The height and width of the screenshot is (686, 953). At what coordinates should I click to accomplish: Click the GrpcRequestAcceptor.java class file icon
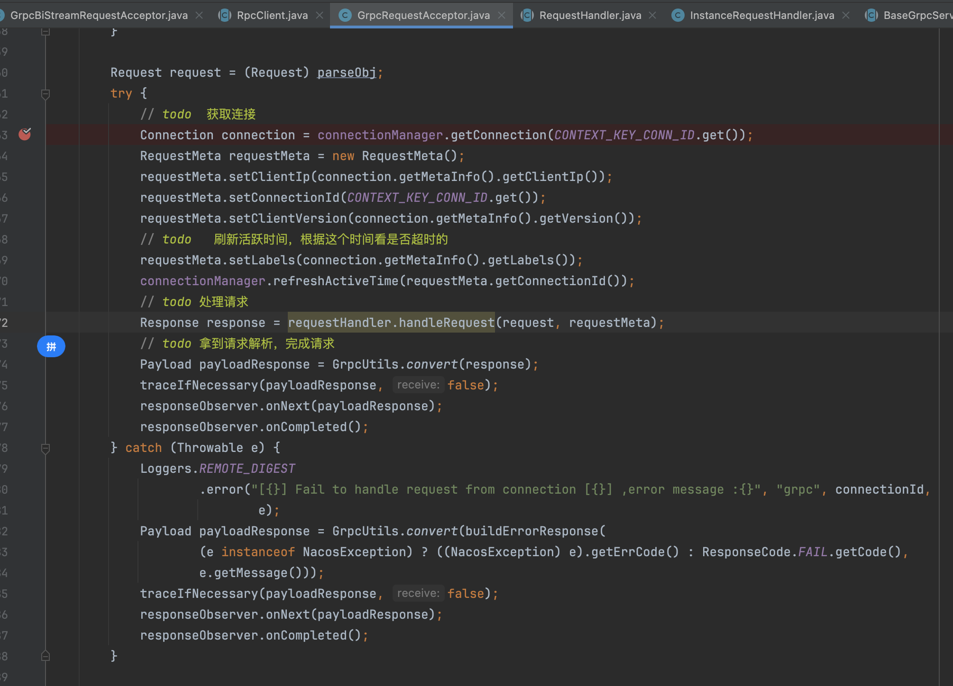[345, 15]
